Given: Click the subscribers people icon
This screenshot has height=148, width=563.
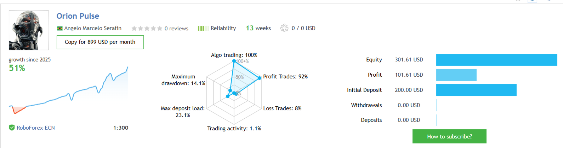Looking at the screenshot, I should coord(284,28).
